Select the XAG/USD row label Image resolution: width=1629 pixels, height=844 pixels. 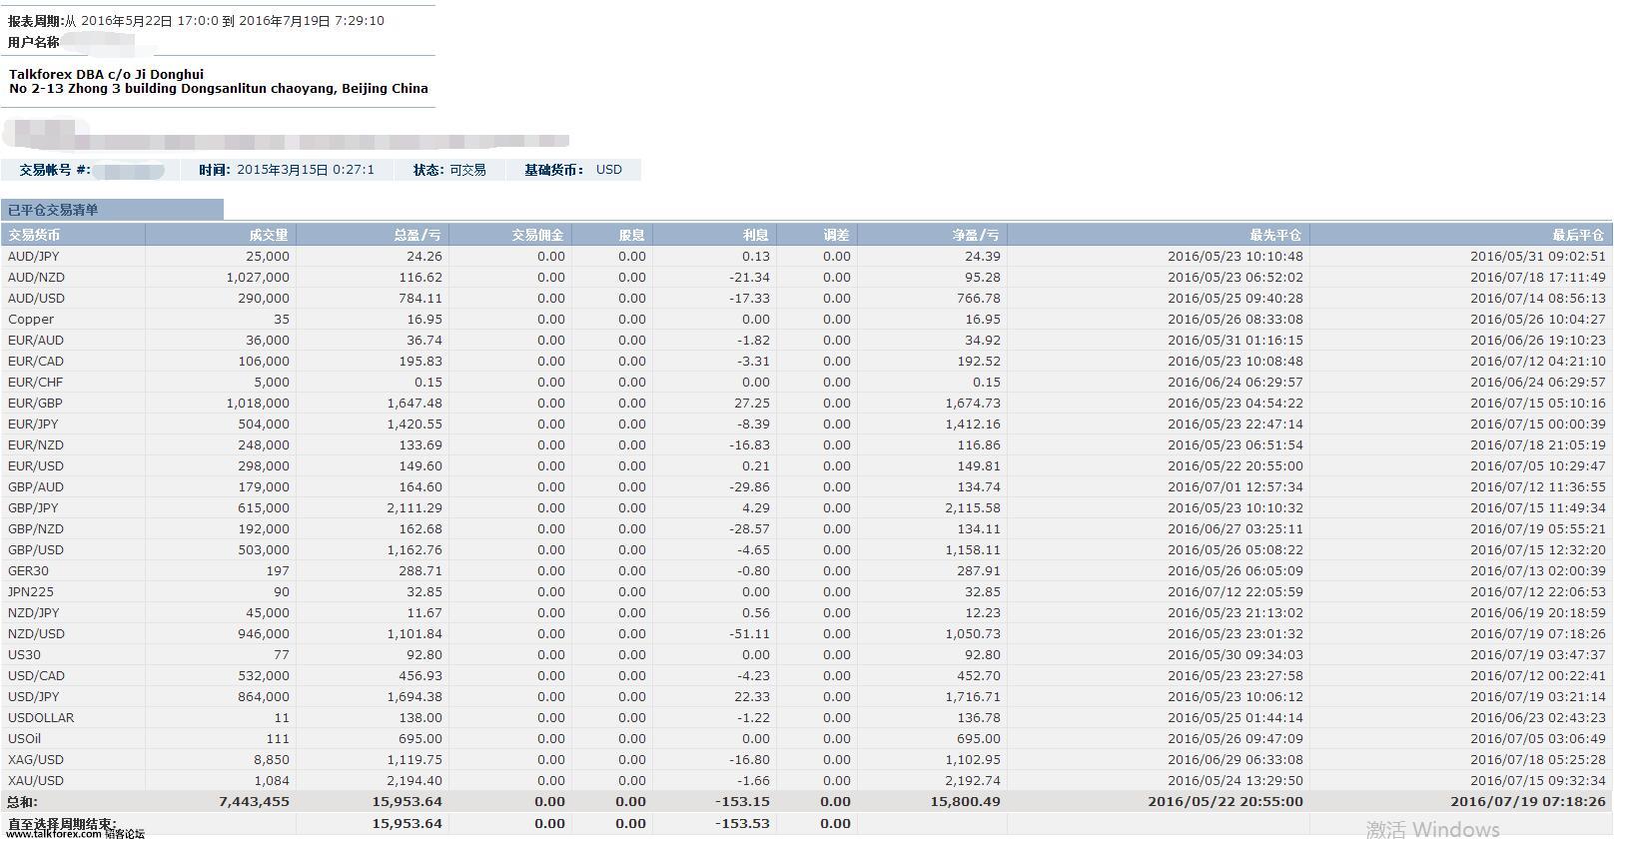pyautogui.click(x=36, y=760)
